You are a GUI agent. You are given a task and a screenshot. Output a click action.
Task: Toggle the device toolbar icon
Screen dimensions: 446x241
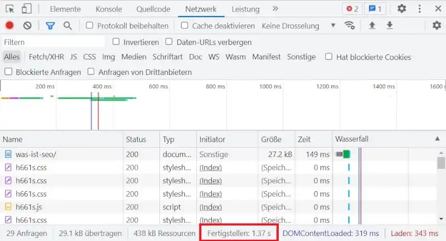pyautogui.click(x=26, y=9)
